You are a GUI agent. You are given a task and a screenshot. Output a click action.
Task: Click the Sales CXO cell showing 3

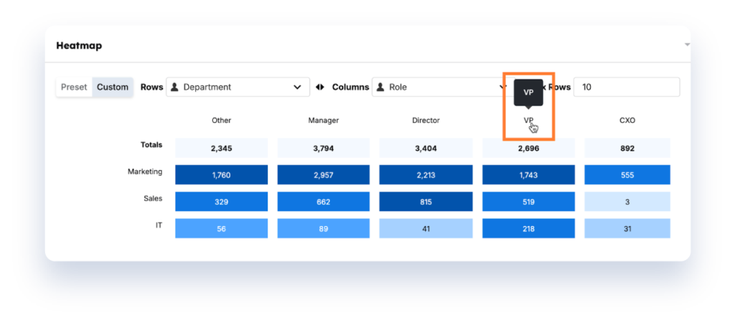pyautogui.click(x=627, y=202)
